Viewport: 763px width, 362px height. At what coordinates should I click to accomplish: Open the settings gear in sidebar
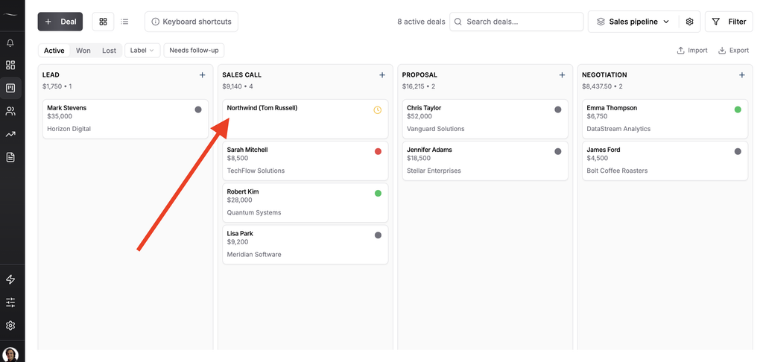10,326
